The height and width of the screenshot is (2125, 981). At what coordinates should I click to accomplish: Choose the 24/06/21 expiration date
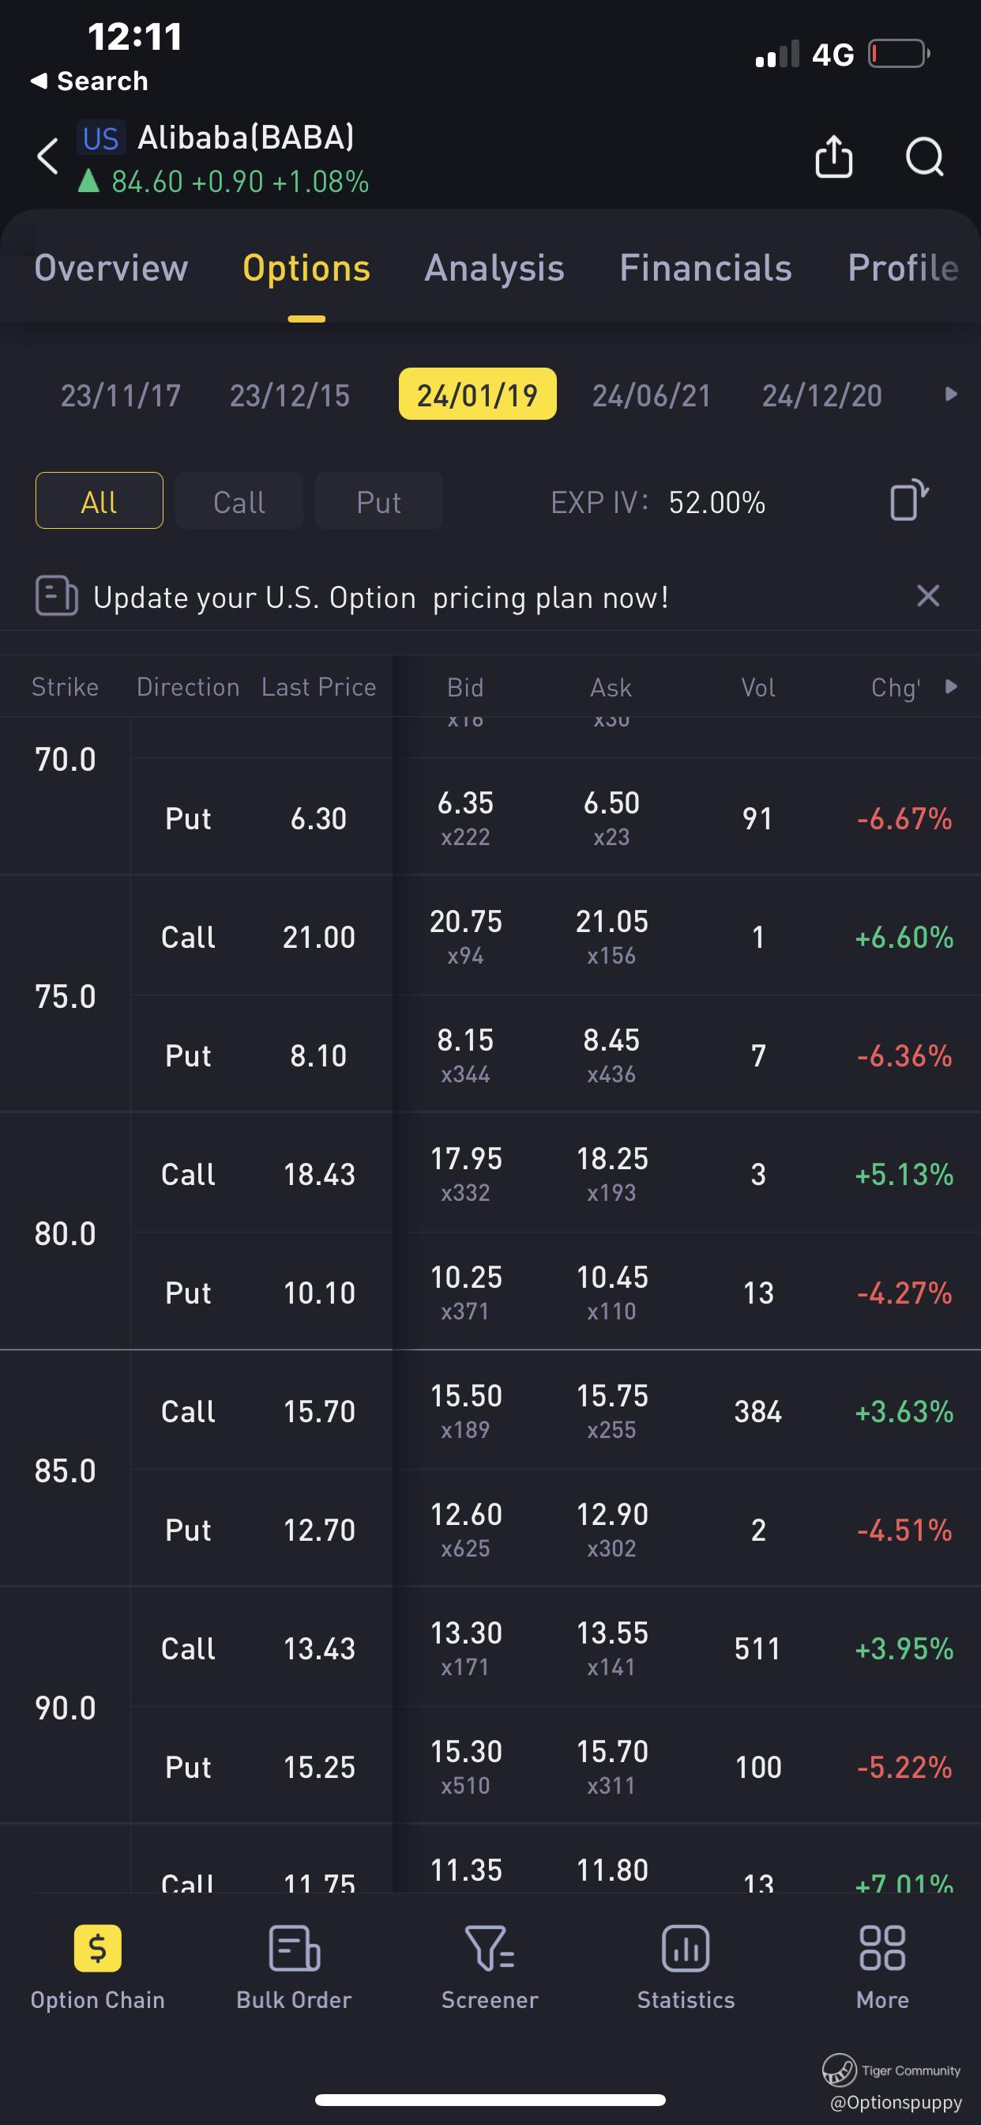[x=652, y=395]
